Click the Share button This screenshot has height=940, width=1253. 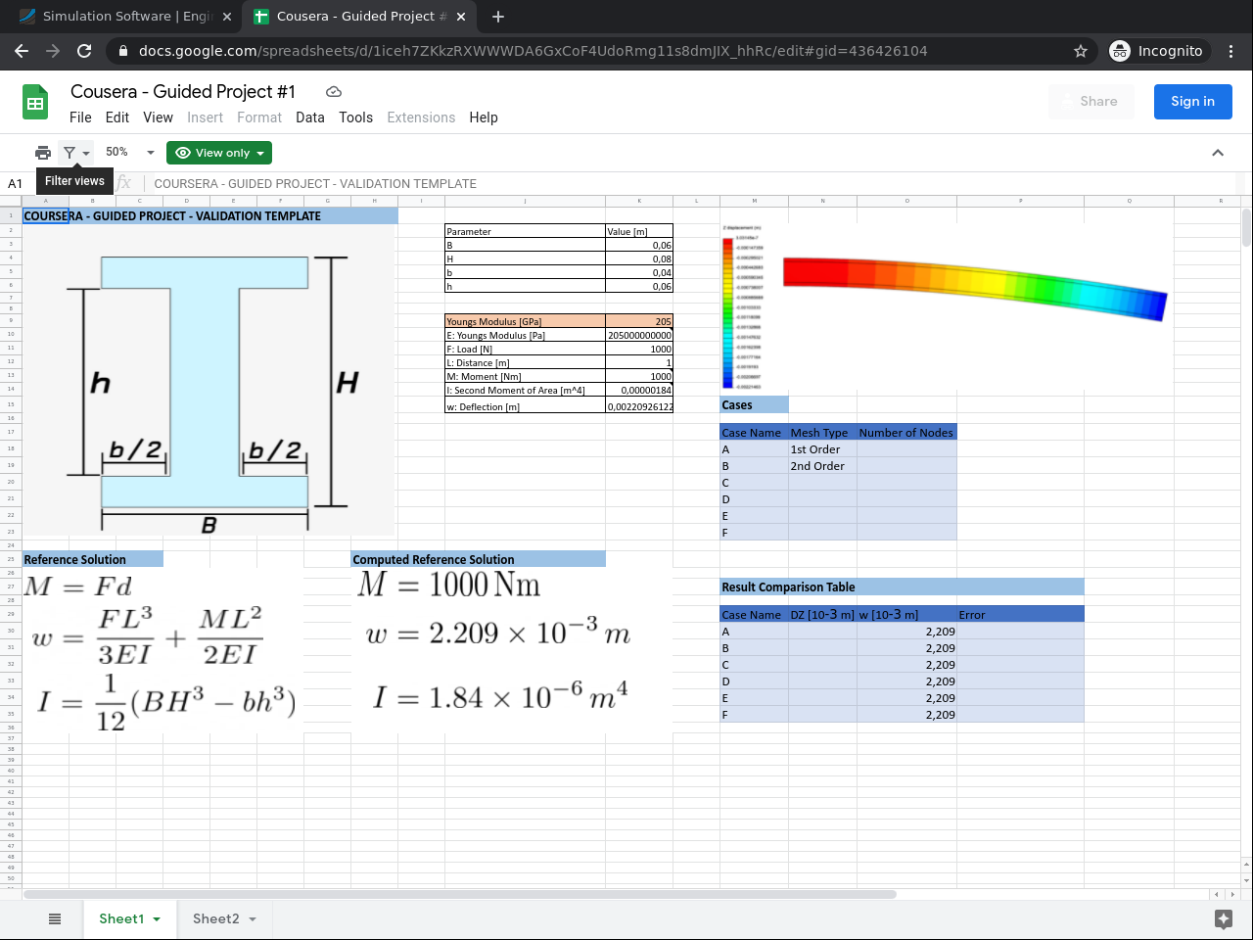[x=1091, y=102]
